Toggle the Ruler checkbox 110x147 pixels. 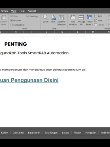point(12,16)
